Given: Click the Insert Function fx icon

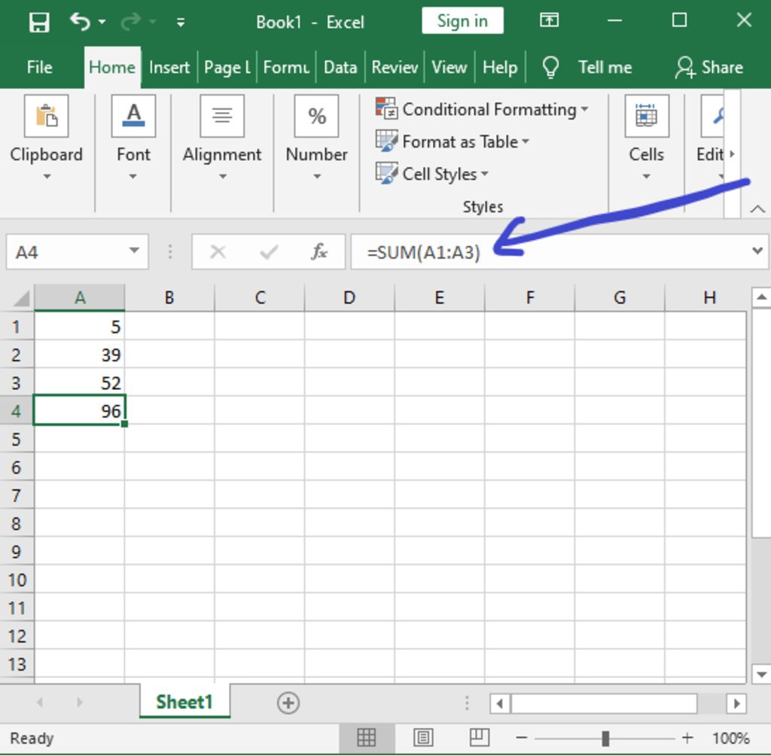Looking at the screenshot, I should pos(319,251).
